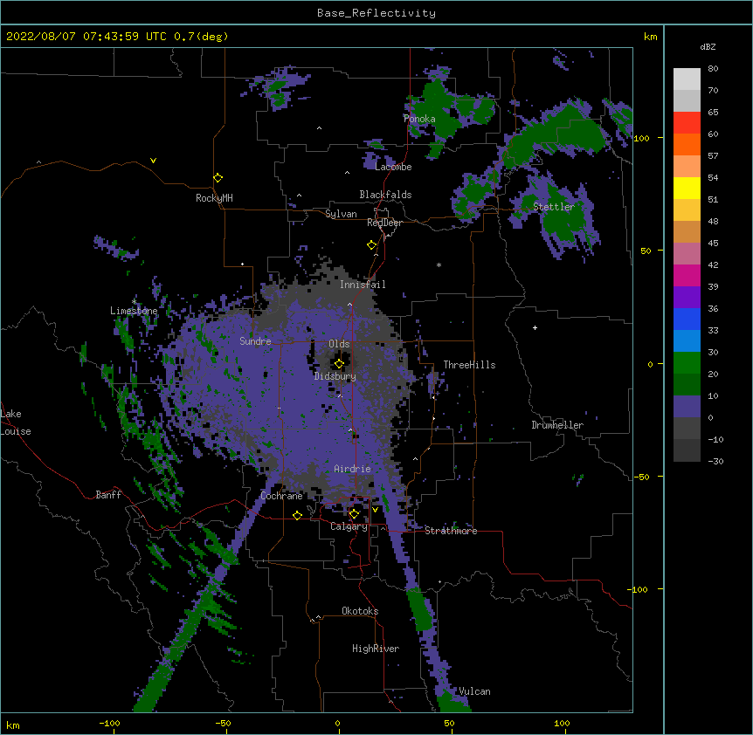Click the Drumheller label
The image size is (753, 735).
click(557, 425)
